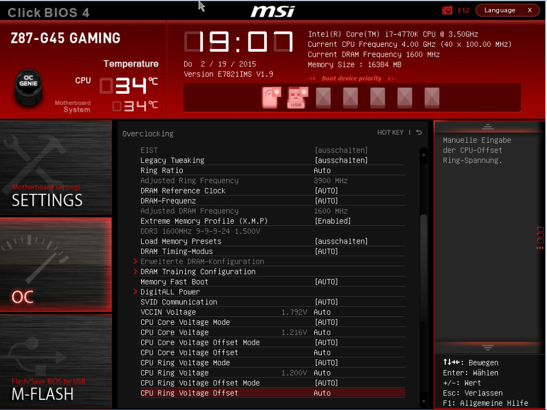The image size is (547, 410).
Task: Click the up handle atop the help panel
Action: (x=488, y=127)
